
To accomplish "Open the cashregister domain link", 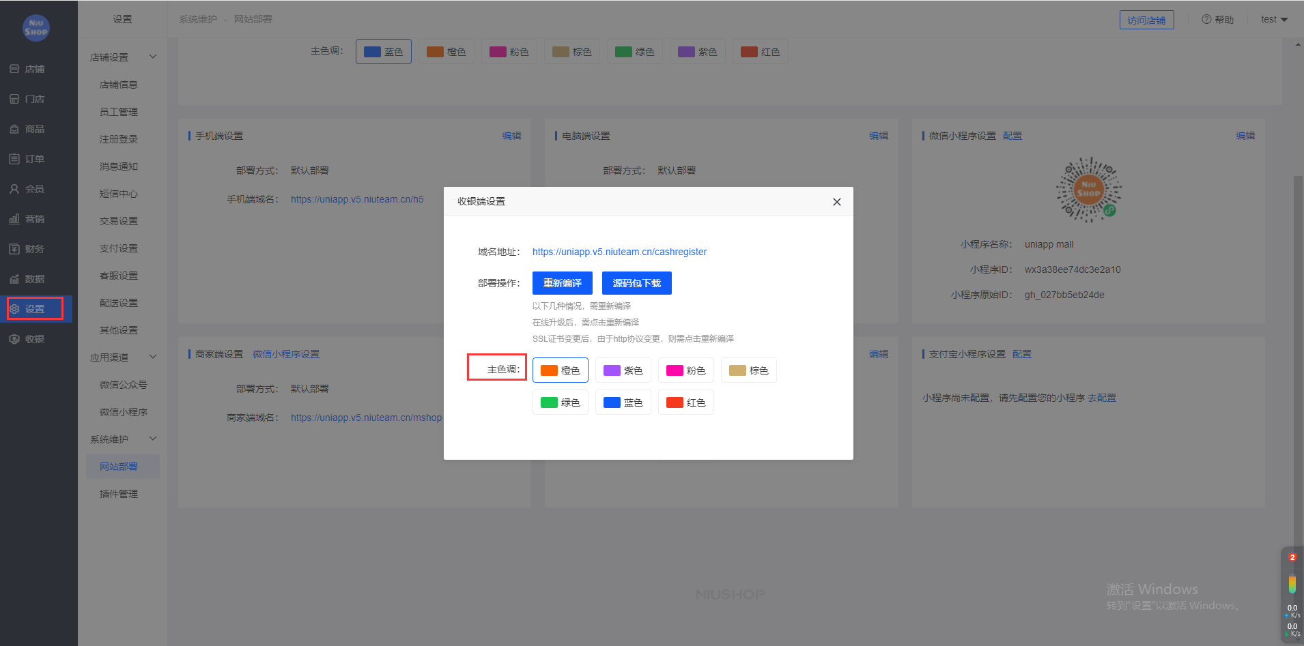I will (x=619, y=252).
